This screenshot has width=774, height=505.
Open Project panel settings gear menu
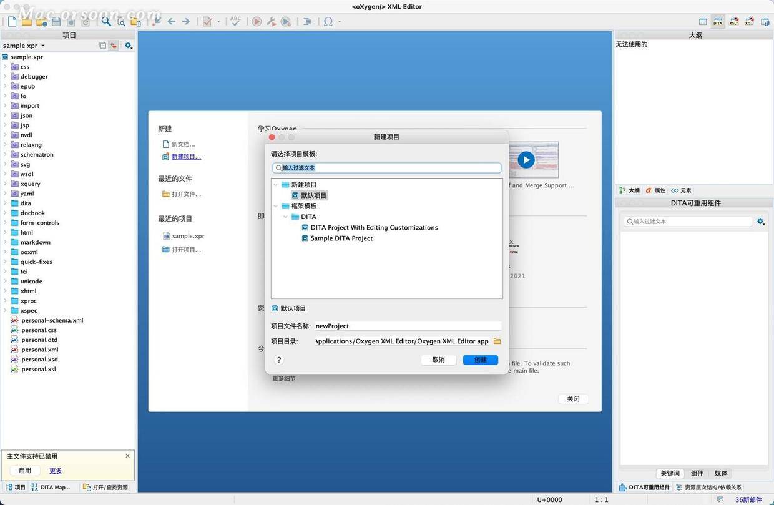129,46
